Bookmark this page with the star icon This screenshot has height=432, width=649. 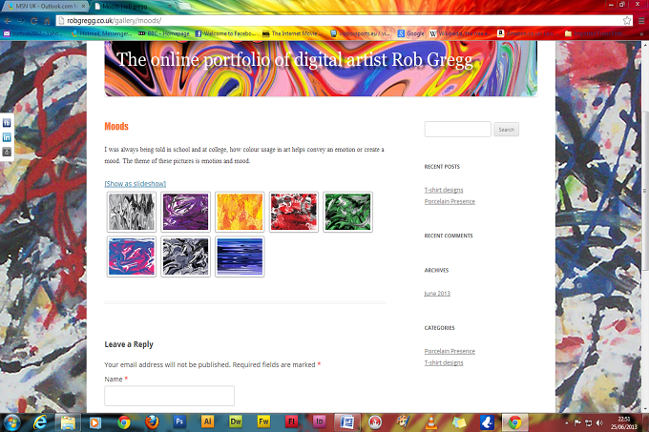pos(627,20)
